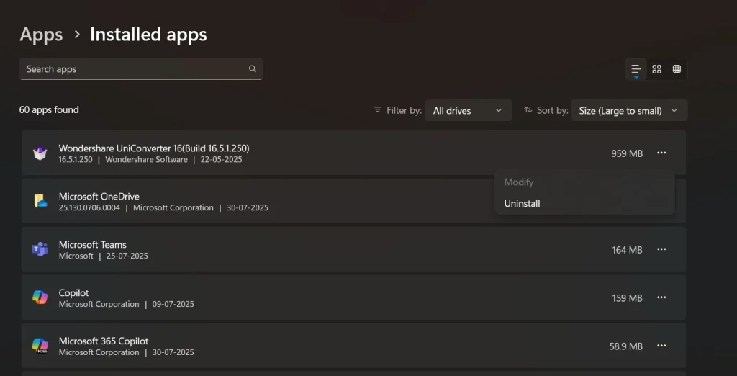Click the Microsoft 365 Copilot icon
This screenshot has height=376, width=737.
(x=40, y=346)
